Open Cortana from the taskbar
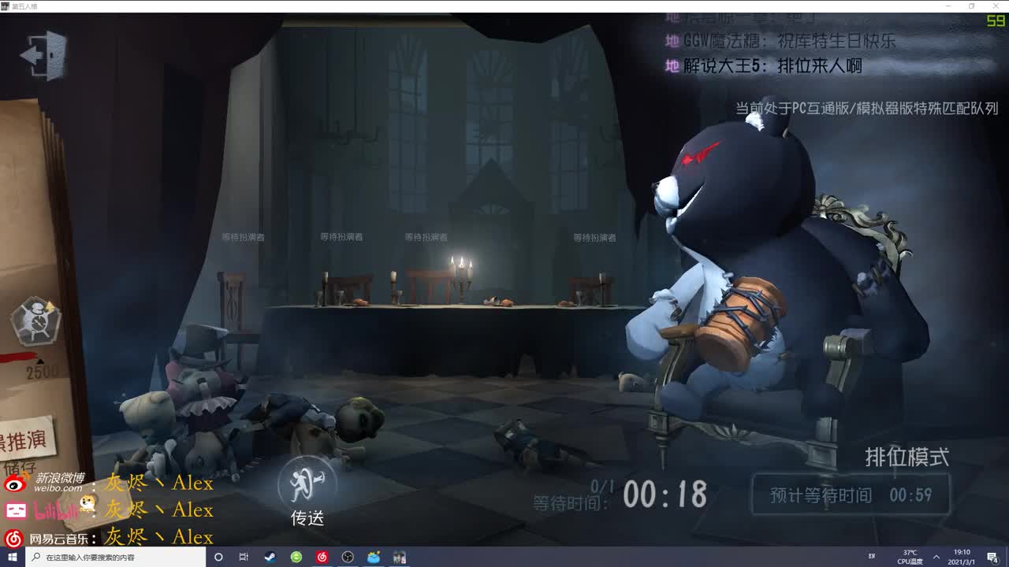Viewport: 1009px width, 567px height. tap(218, 557)
